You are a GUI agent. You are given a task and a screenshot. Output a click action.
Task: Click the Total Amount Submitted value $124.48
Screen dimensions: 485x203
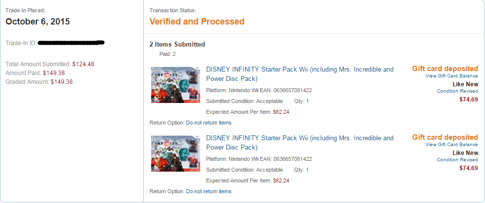click(x=83, y=64)
